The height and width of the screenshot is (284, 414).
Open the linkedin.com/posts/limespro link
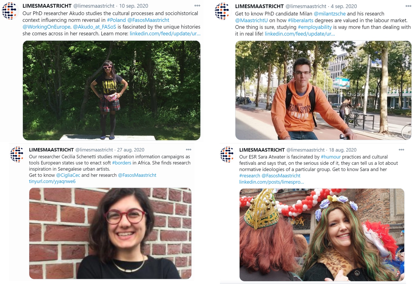click(272, 182)
